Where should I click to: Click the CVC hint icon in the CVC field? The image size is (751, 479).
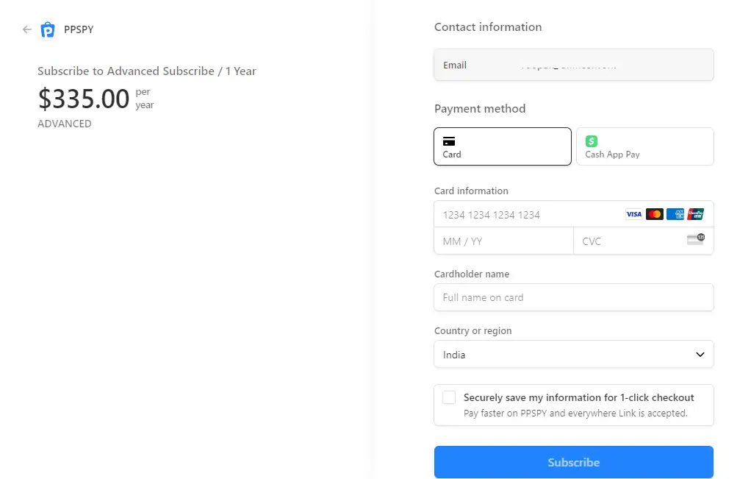click(x=695, y=239)
